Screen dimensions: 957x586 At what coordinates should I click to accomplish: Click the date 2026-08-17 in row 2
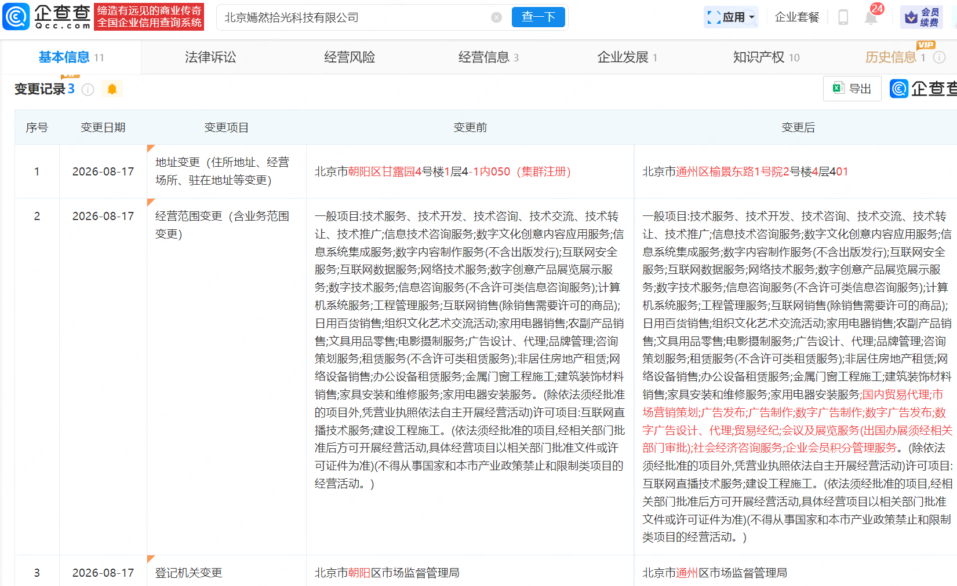103,216
